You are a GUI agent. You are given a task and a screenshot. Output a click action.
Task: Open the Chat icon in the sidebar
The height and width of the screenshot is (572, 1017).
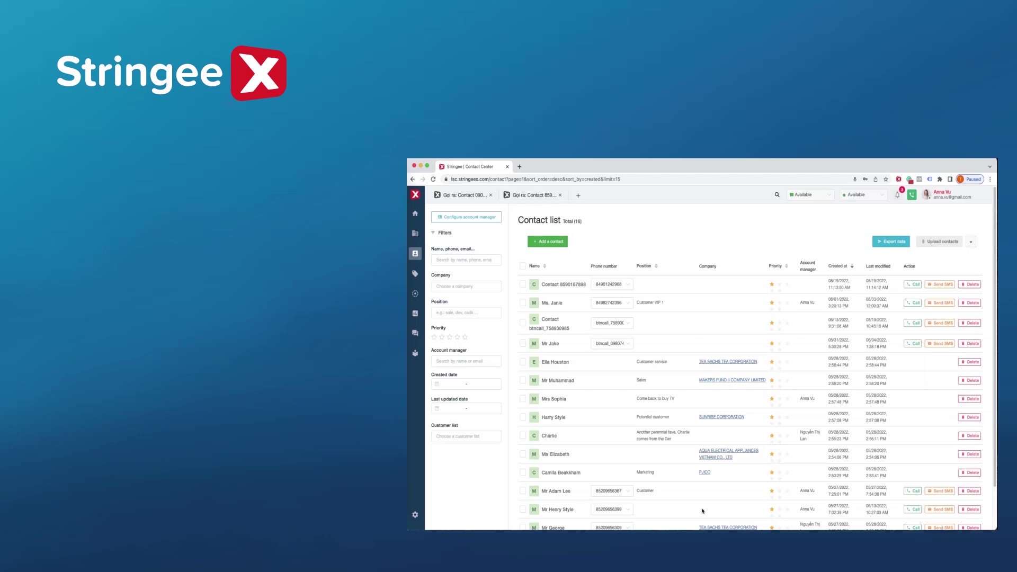[415, 333]
